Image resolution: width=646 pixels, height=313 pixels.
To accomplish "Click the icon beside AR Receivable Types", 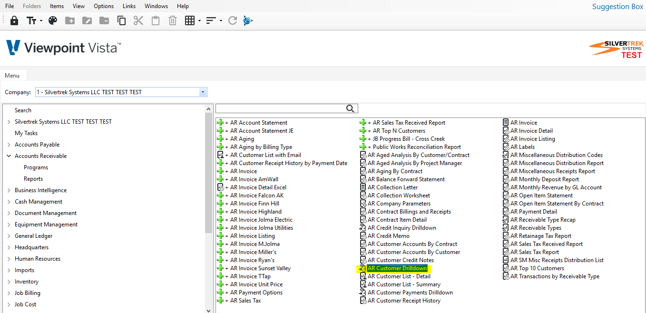I will (x=506, y=228).
